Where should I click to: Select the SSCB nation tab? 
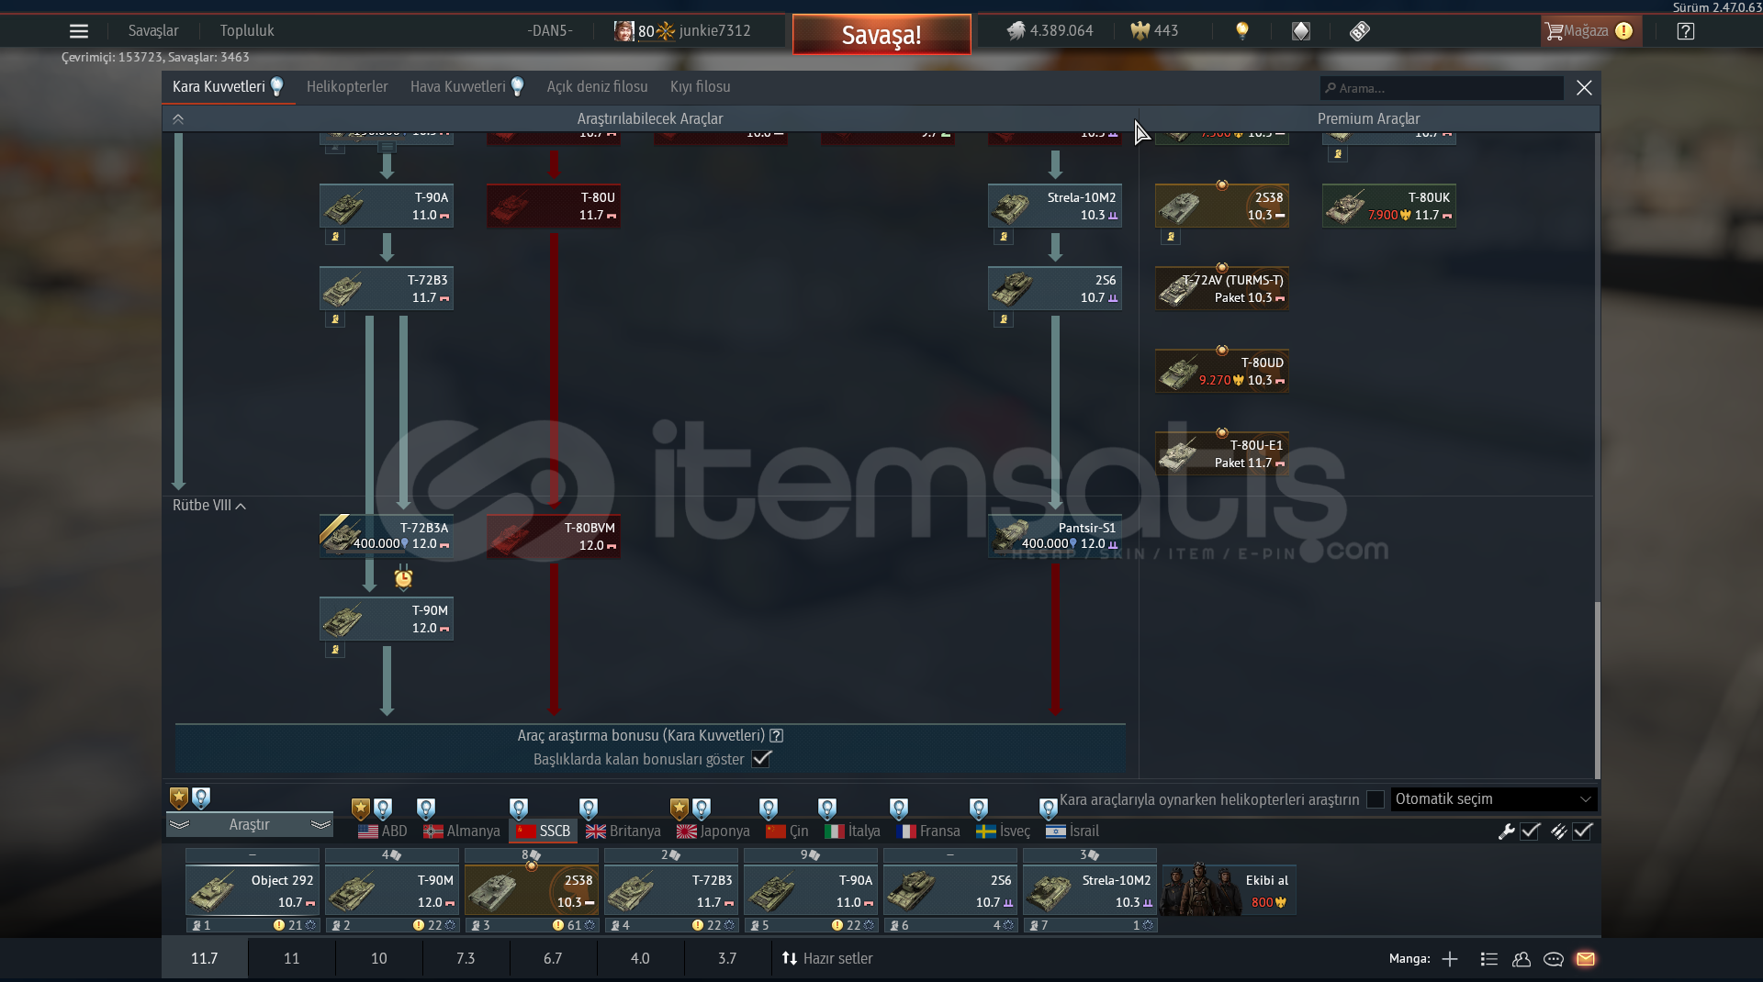tap(544, 831)
